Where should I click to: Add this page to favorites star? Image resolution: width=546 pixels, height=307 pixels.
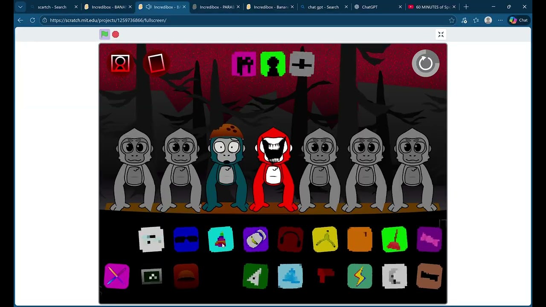[452, 20]
